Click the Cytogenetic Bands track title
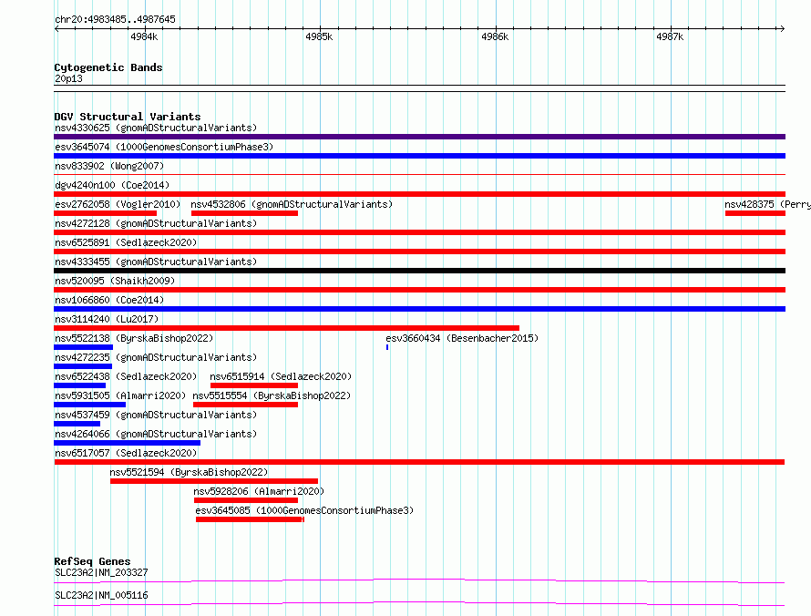Screen dimensions: 811x616 pyautogui.click(x=108, y=67)
